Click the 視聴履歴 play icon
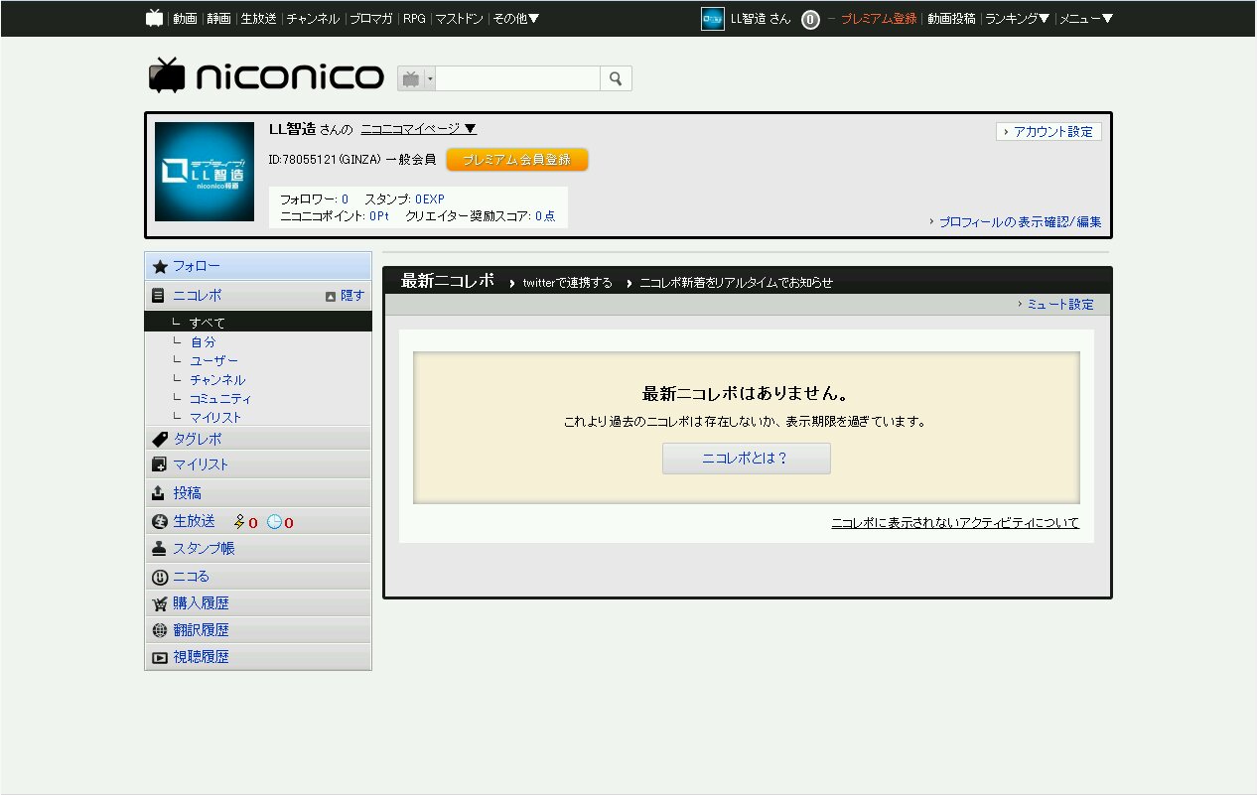Screen dimensions: 1257x795 tap(159, 657)
